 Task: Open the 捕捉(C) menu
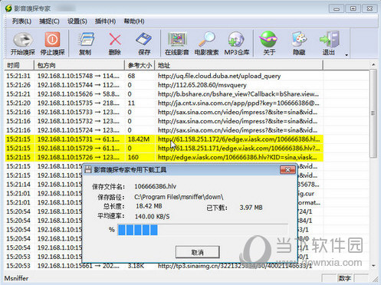click(49, 21)
